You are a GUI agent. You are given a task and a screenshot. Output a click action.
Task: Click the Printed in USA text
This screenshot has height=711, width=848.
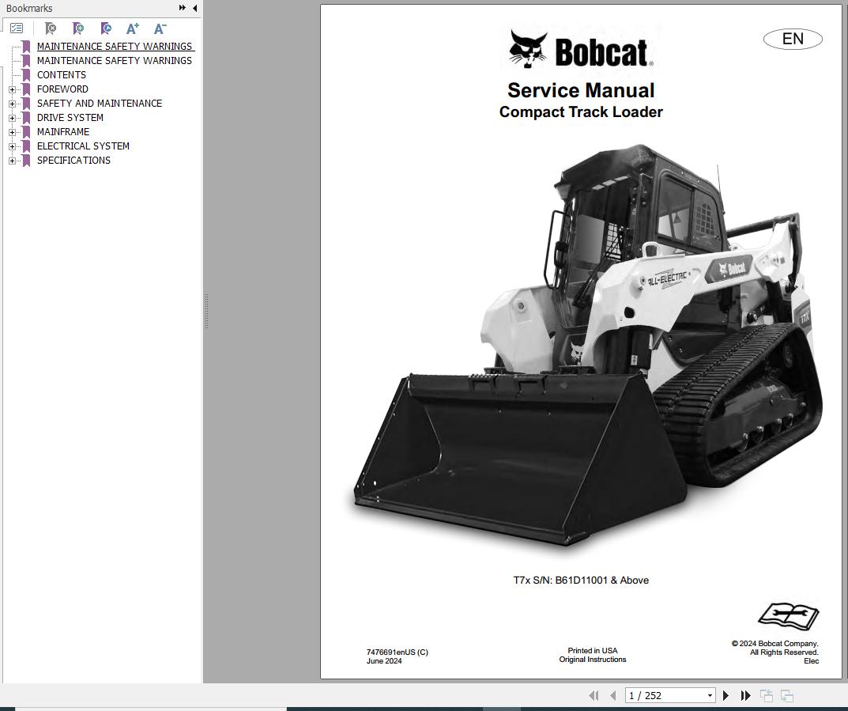[592, 650]
